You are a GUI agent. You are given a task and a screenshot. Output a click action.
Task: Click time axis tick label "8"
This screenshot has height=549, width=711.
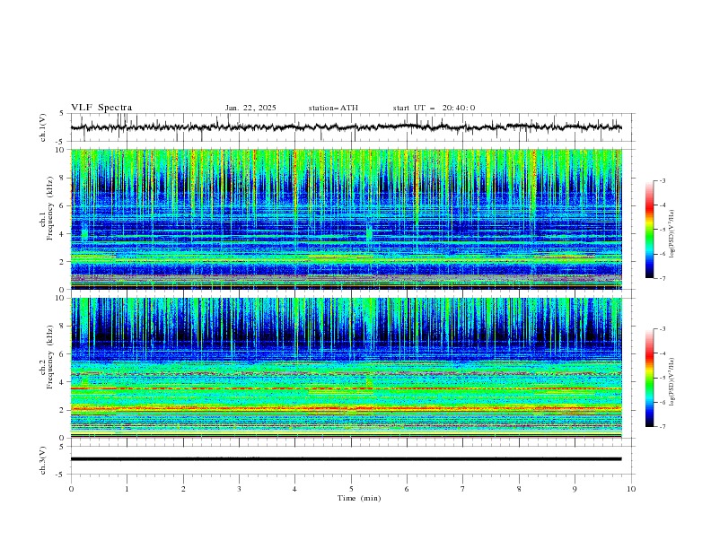click(519, 489)
